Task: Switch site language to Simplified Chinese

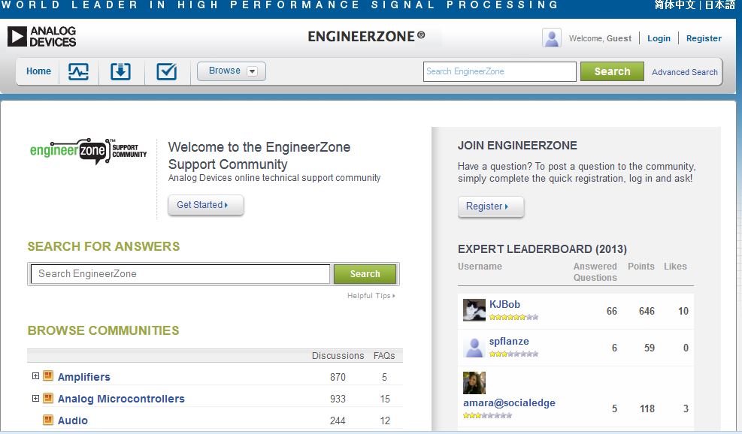Action: pyautogui.click(x=675, y=5)
